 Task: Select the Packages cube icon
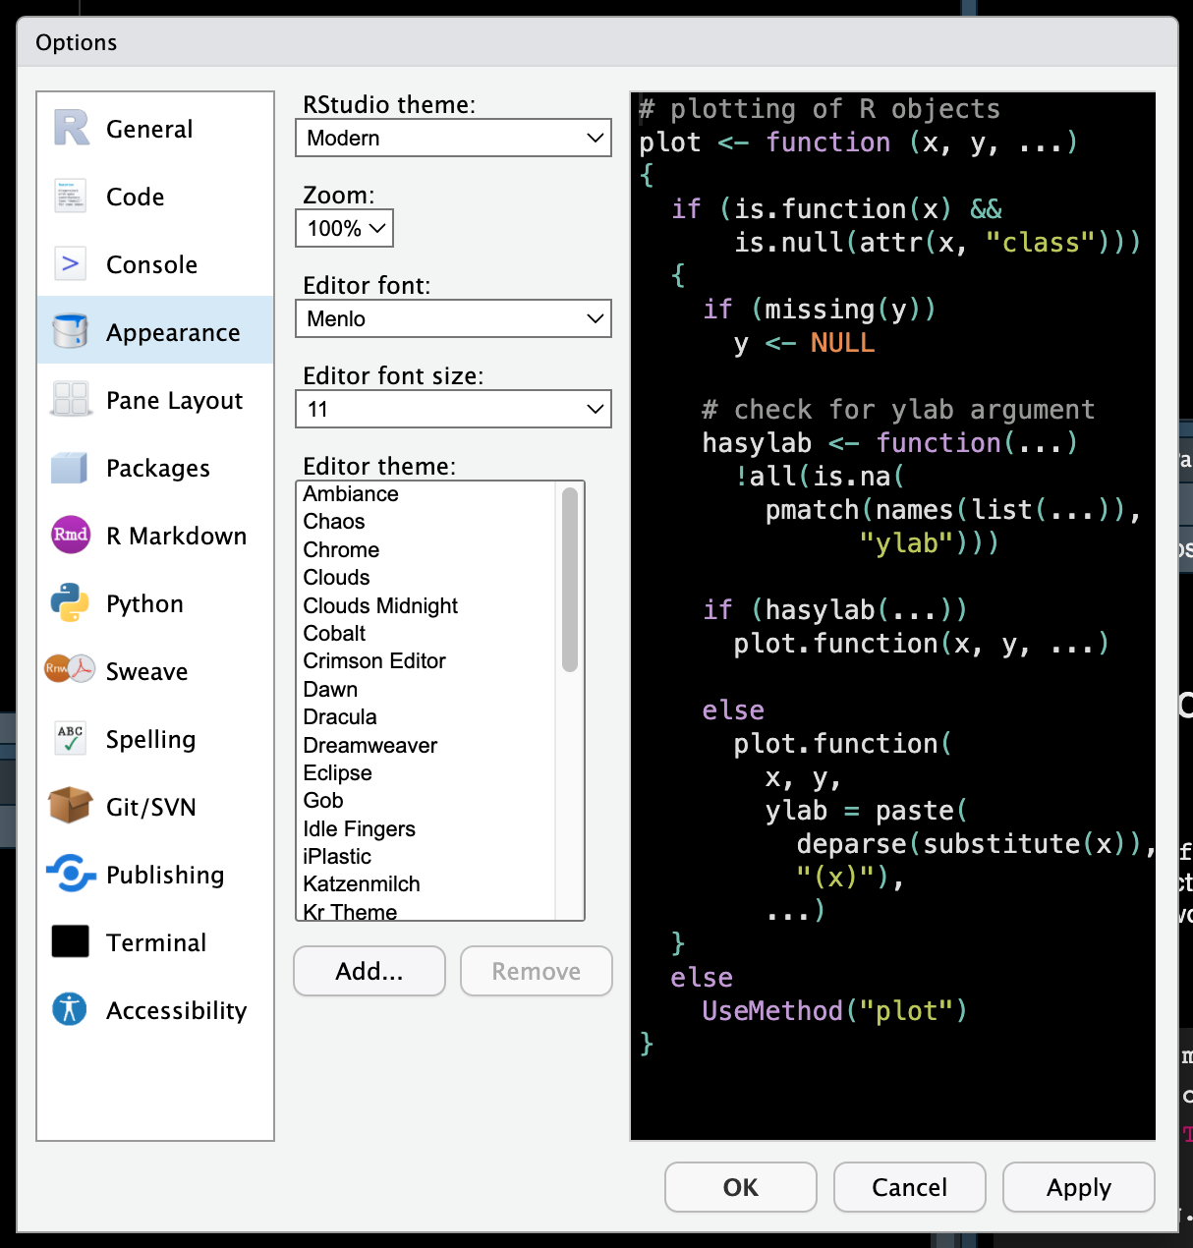tap(70, 467)
